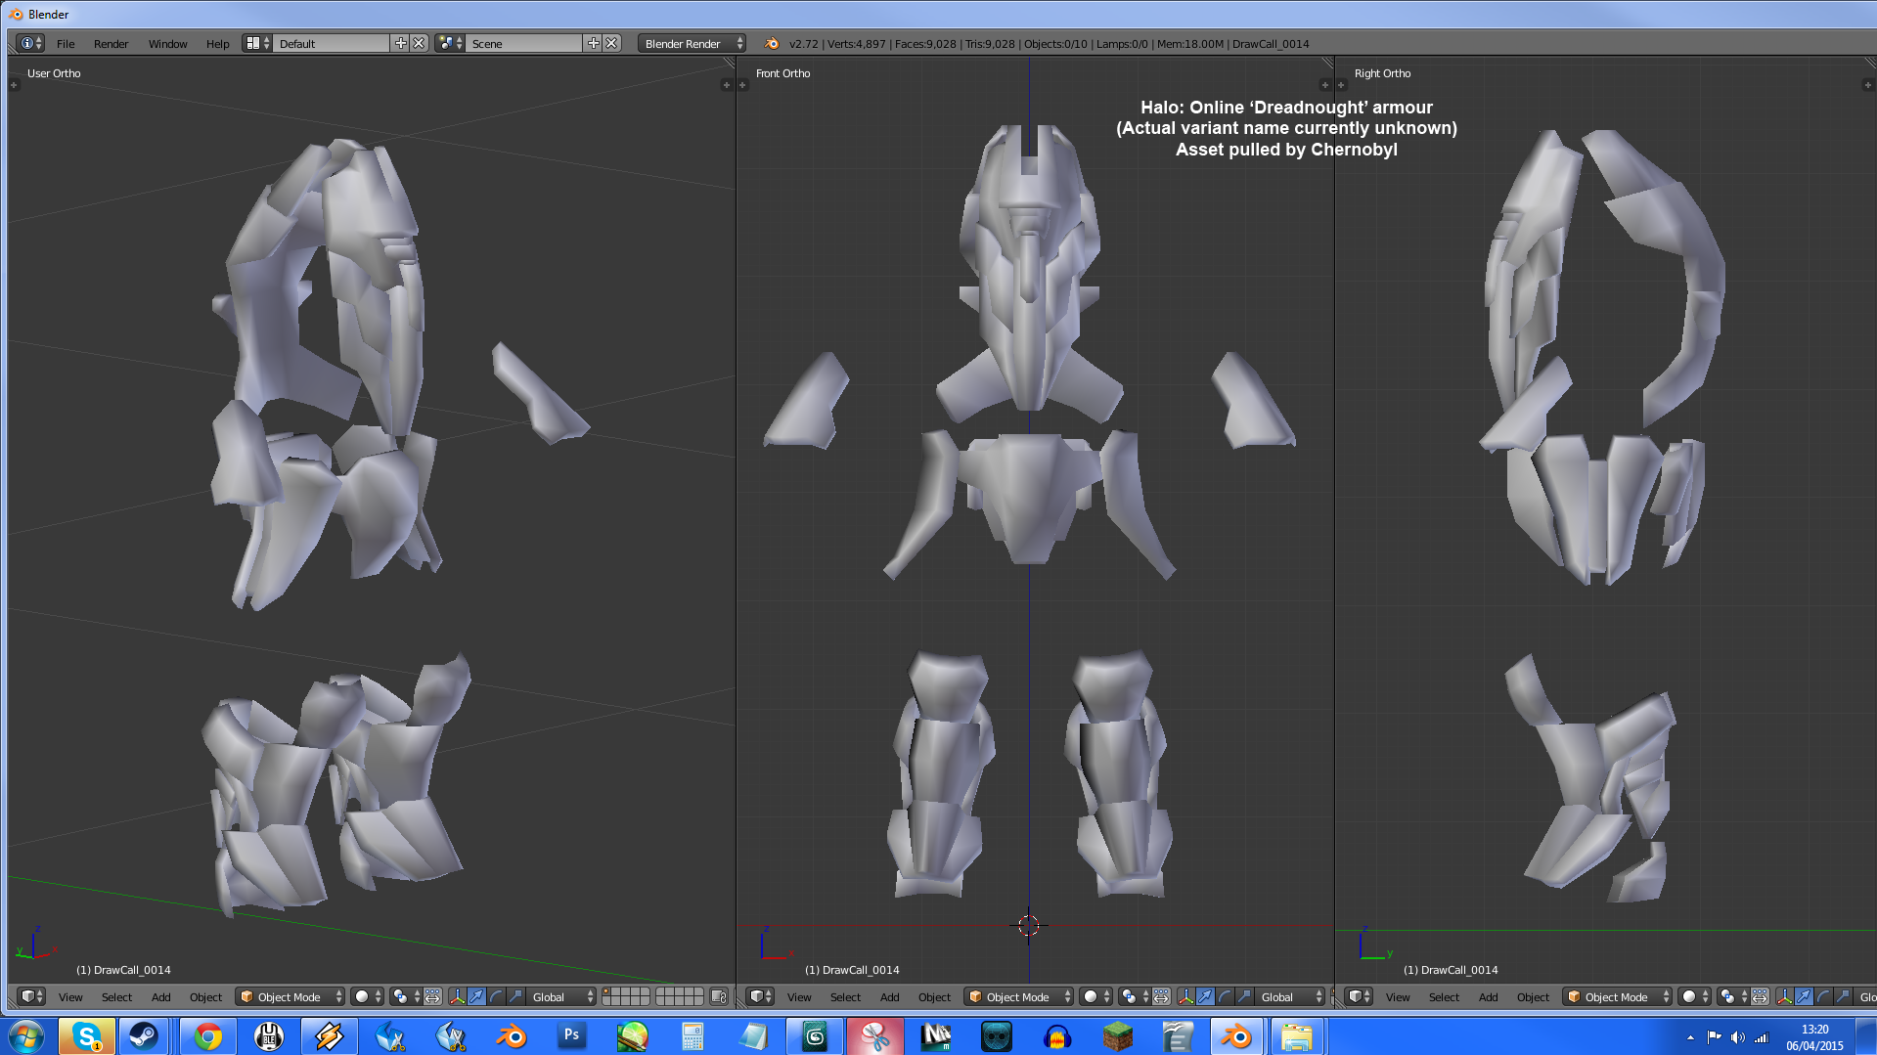Open Object Mode dropdown in Right Ortho viewport
This screenshot has height=1055, width=1877.
point(1618,996)
